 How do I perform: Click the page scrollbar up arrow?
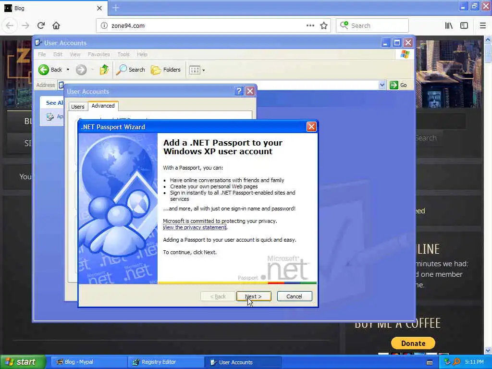[488, 39]
